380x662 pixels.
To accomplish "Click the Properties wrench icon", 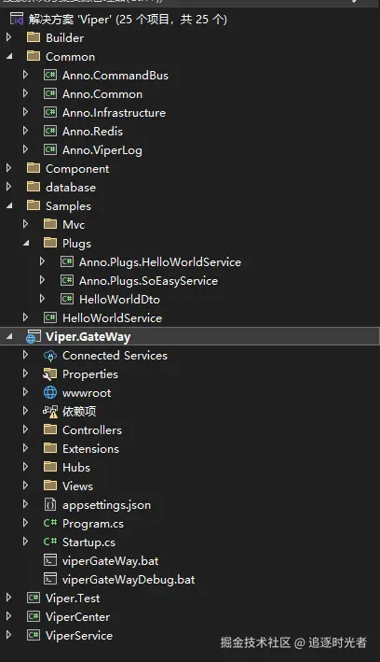I will tap(49, 374).
